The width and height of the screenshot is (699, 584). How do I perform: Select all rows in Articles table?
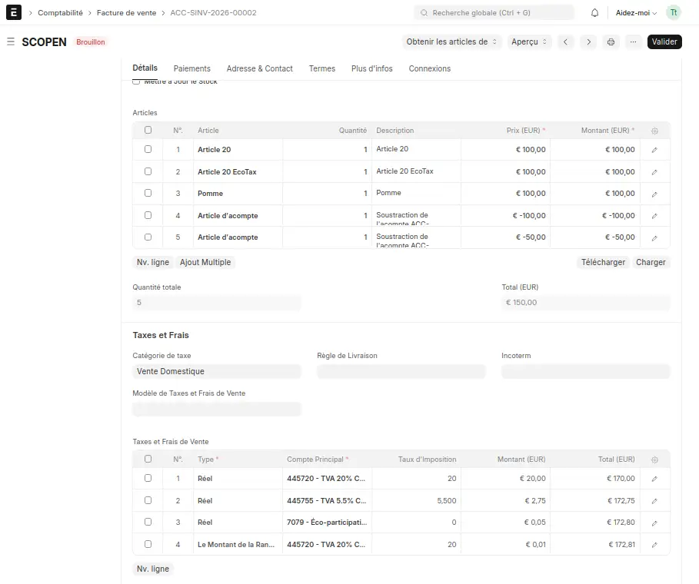point(148,130)
